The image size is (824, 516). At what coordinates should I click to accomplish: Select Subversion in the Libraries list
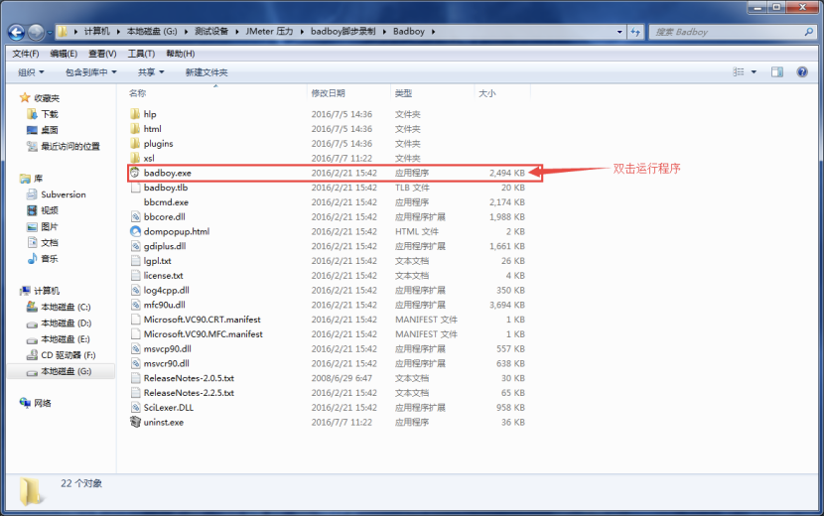point(64,194)
